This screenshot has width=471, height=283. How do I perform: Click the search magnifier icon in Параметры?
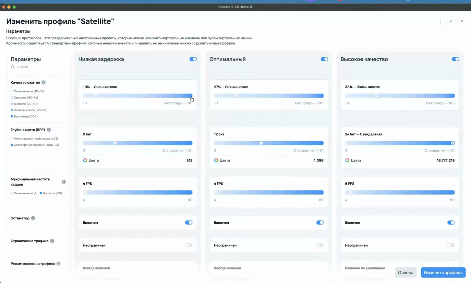click(x=13, y=67)
